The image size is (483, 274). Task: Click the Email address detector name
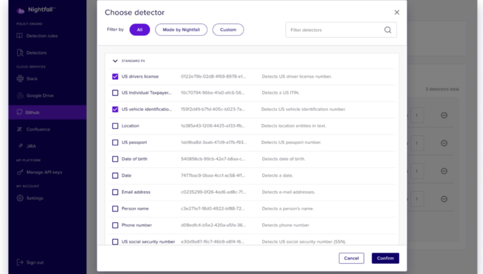(136, 192)
